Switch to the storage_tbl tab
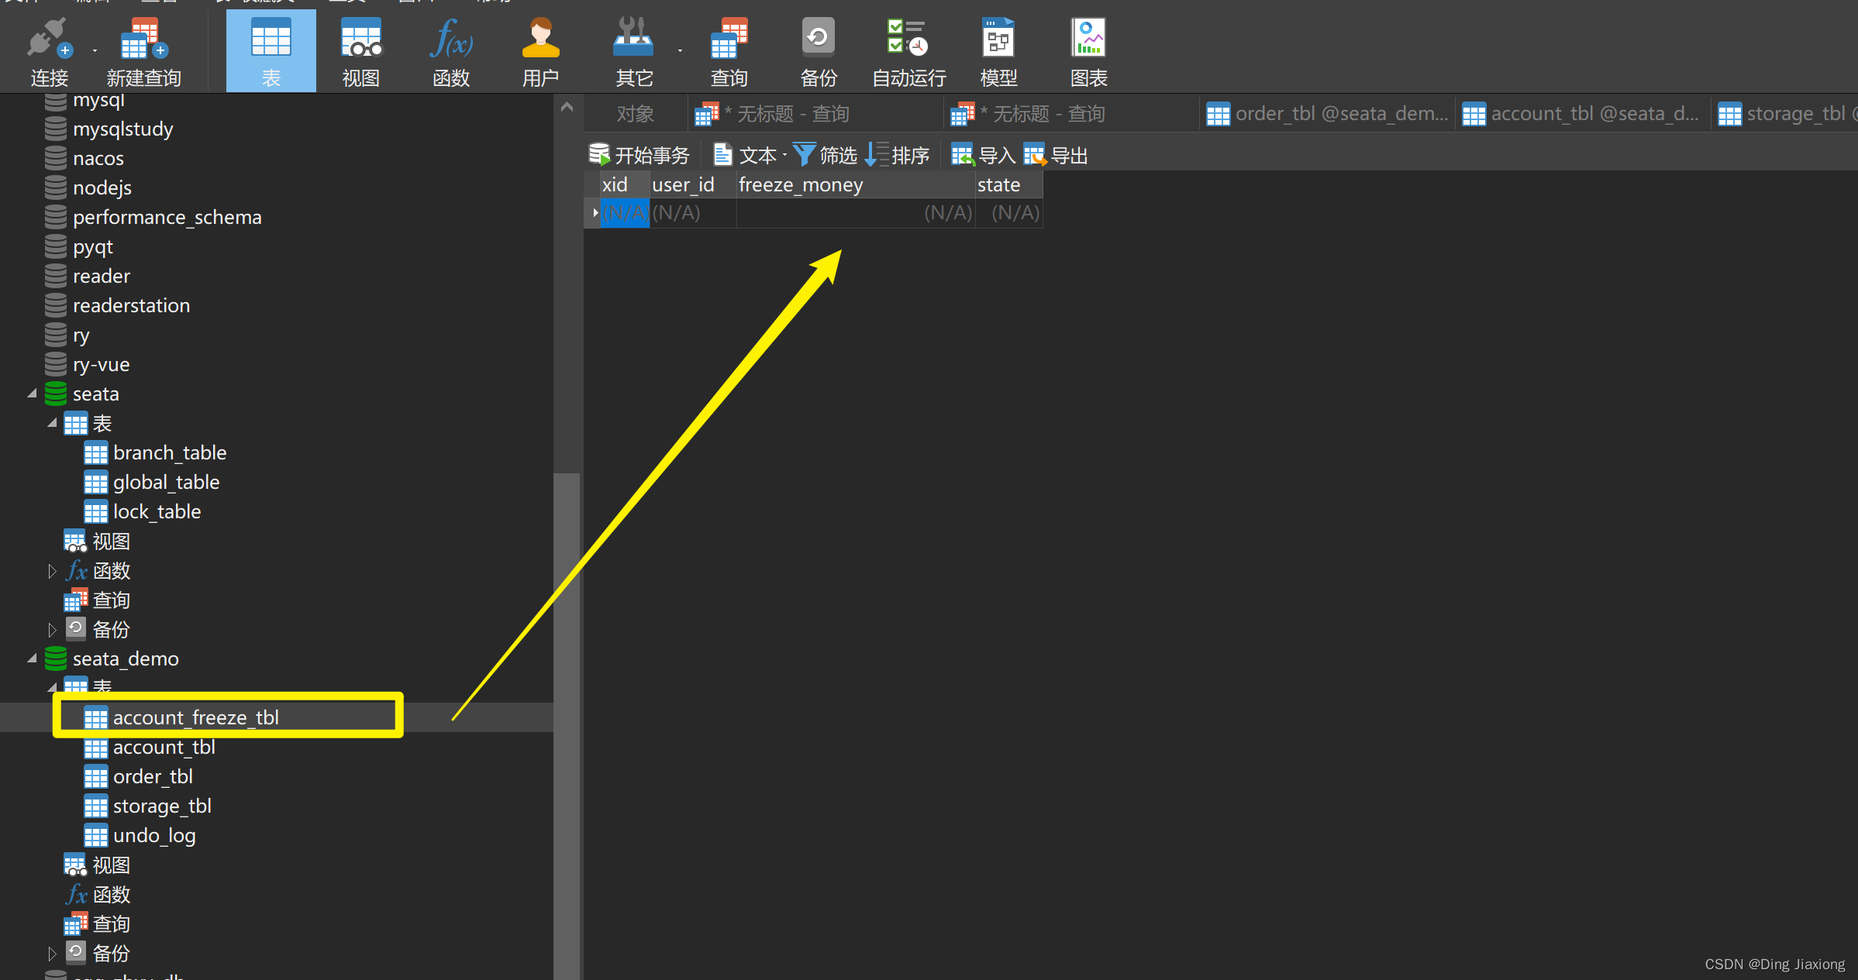 1786,114
